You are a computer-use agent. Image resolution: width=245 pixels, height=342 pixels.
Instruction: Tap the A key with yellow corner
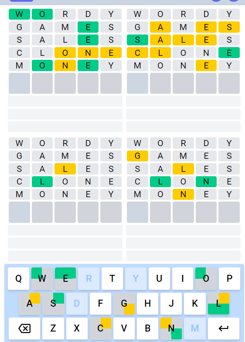[x=30, y=304]
